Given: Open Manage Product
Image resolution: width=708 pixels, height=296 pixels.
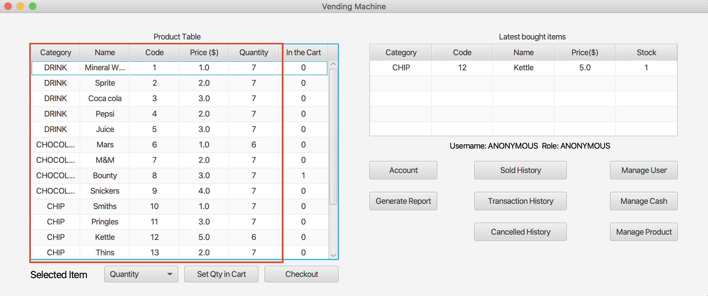Looking at the screenshot, I should tap(644, 232).
